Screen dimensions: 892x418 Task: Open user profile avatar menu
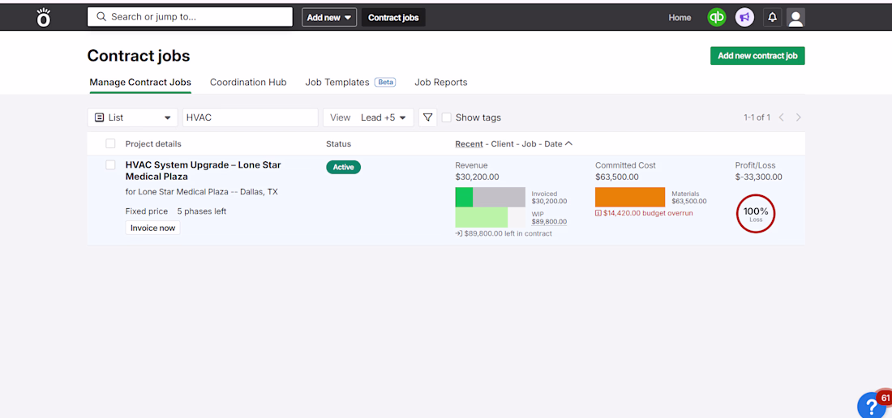click(796, 18)
